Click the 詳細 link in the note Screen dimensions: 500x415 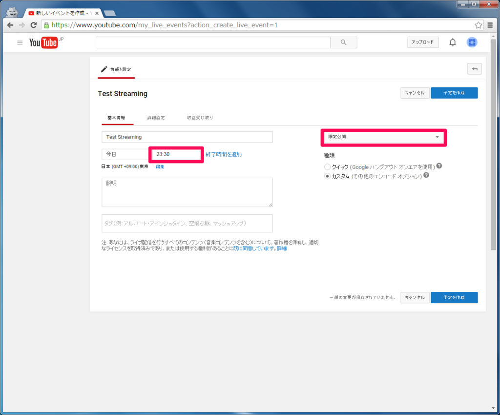(x=282, y=249)
